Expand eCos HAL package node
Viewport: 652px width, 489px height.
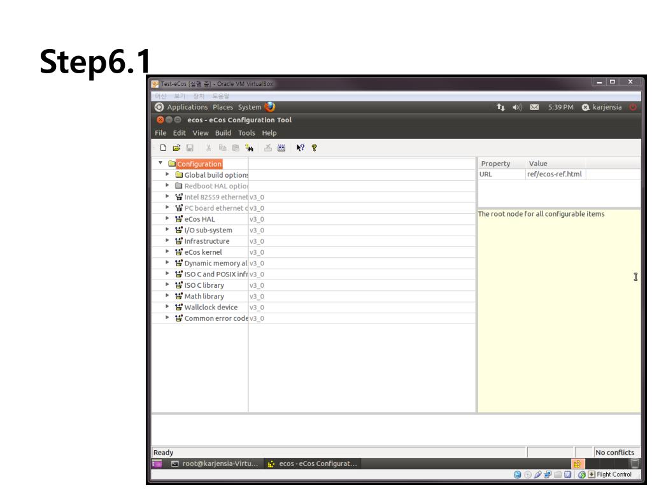tap(167, 218)
